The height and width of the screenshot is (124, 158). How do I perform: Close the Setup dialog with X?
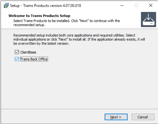click(x=151, y=6)
